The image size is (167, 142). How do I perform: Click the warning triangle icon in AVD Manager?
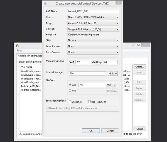click(21, 134)
